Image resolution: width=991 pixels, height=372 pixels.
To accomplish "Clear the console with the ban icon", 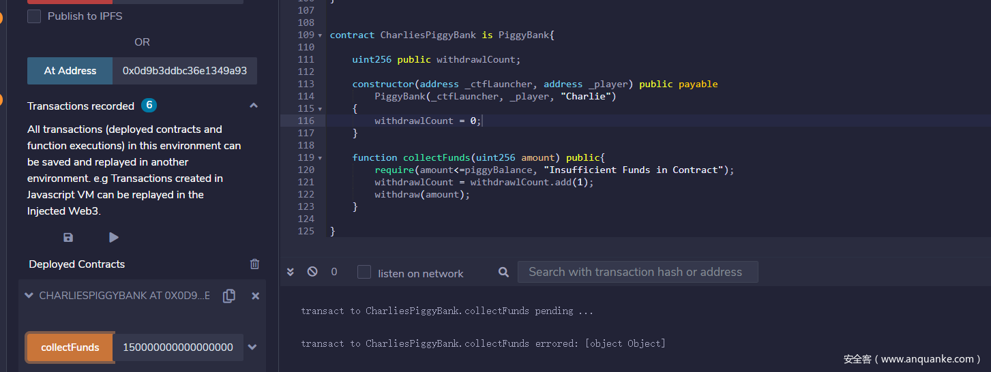I will 312,272.
